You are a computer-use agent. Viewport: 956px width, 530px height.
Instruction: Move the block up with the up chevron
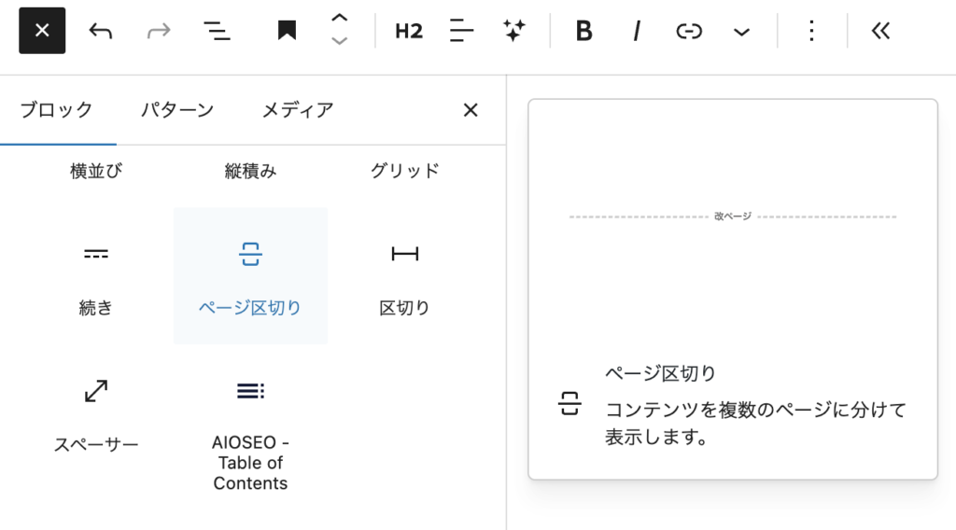coord(340,19)
